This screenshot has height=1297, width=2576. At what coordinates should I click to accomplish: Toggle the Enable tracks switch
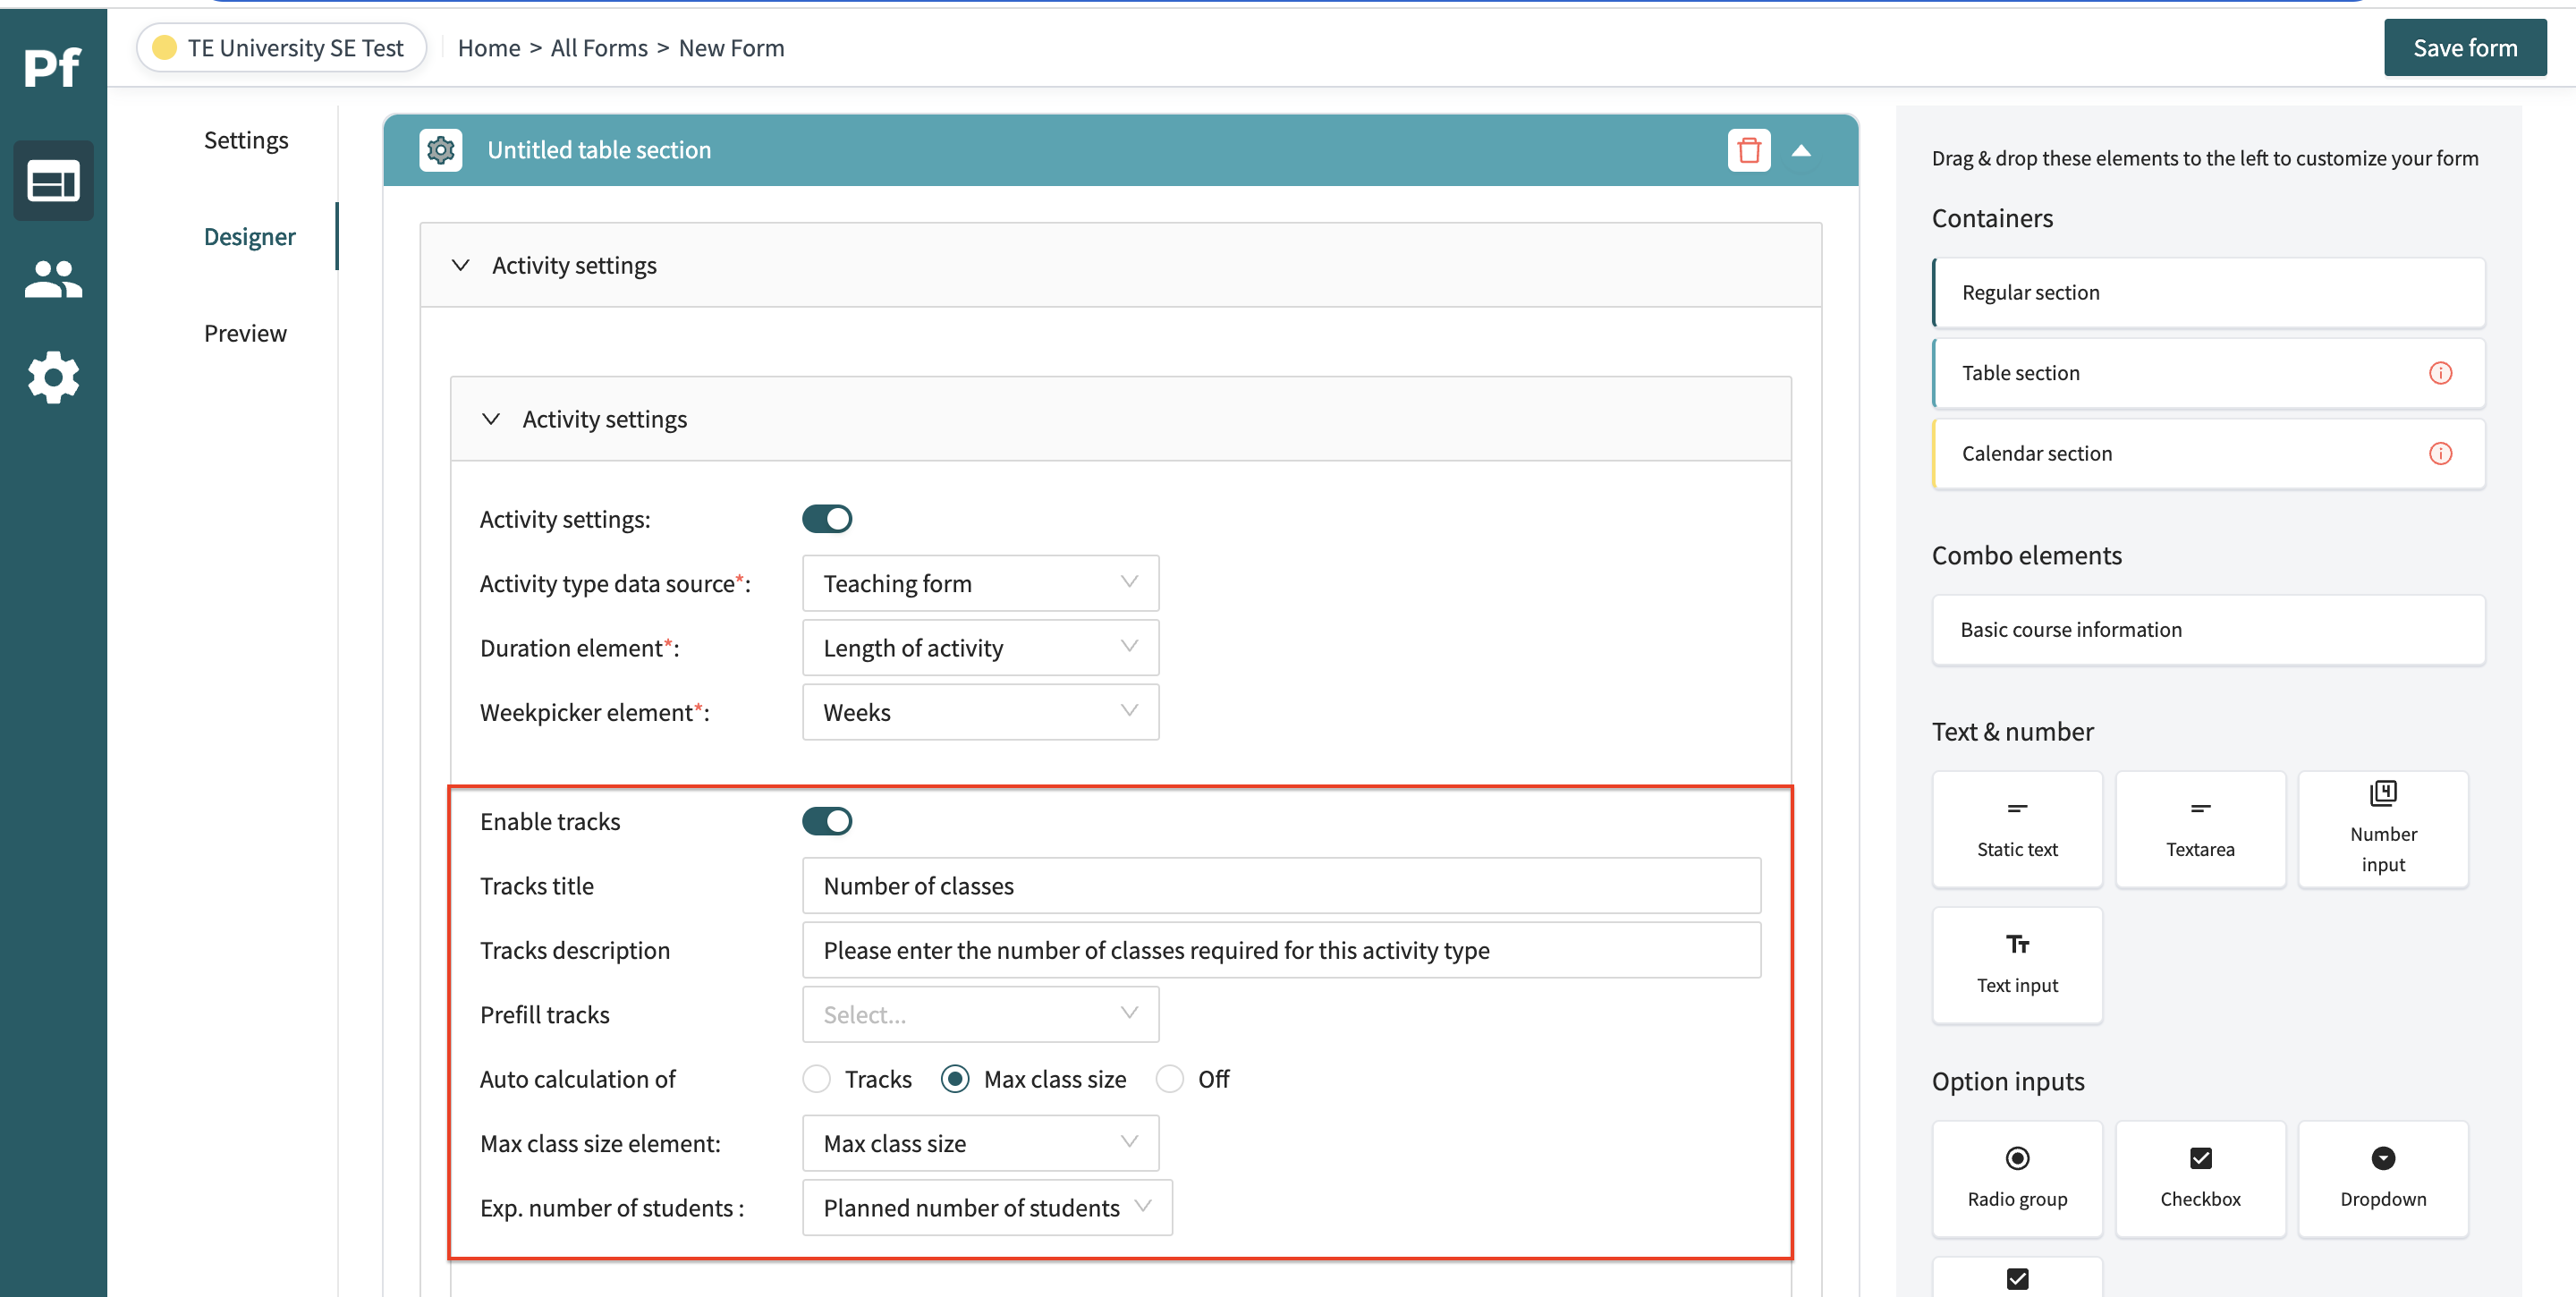point(827,822)
